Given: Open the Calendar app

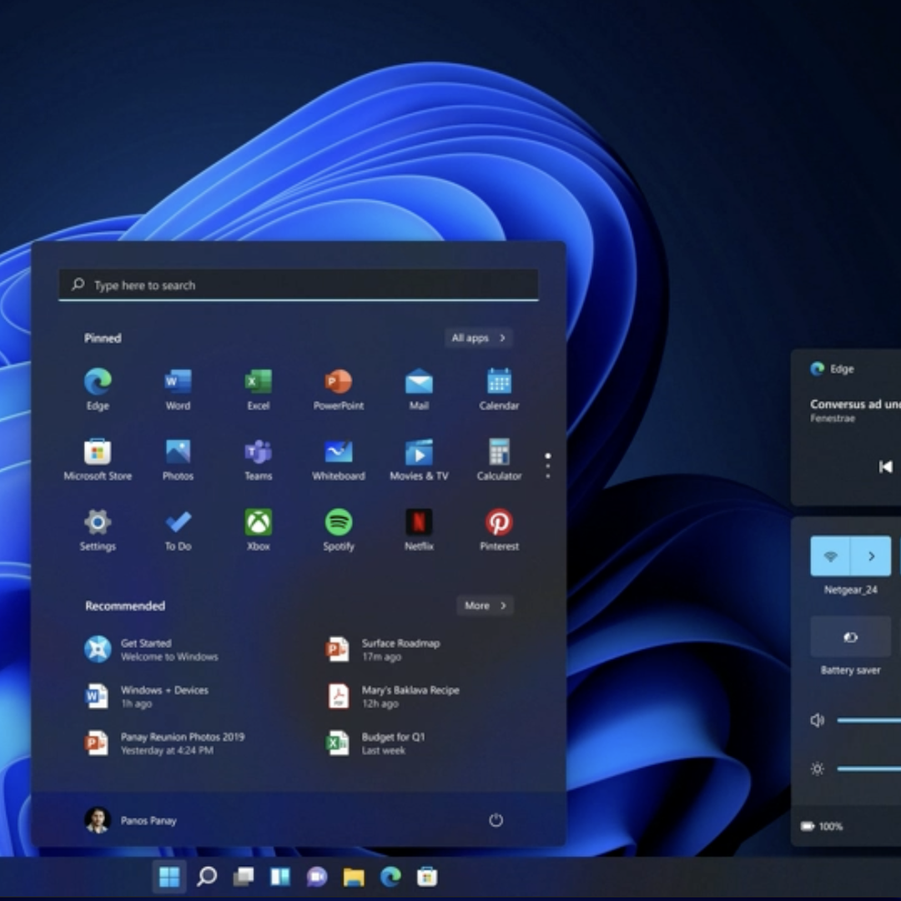Looking at the screenshot, I should (x=499, y=389).
